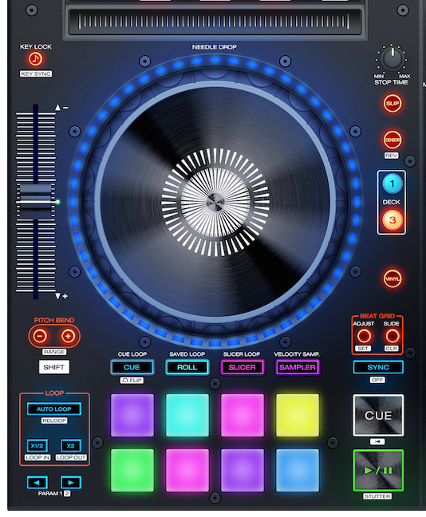Click the REV. label under Censor

click(x=392, y=156)
